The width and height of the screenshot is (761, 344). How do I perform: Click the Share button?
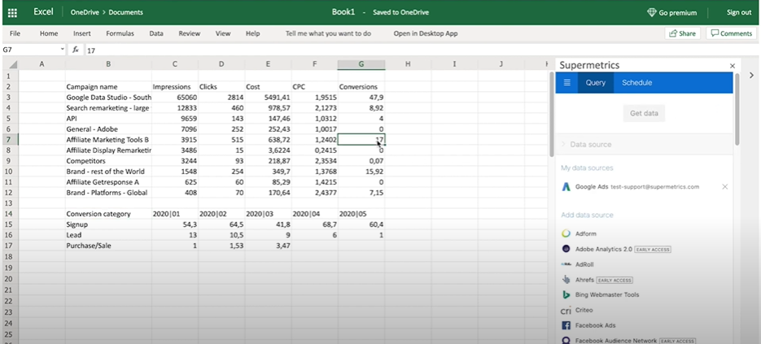click(x=682, y=33)
